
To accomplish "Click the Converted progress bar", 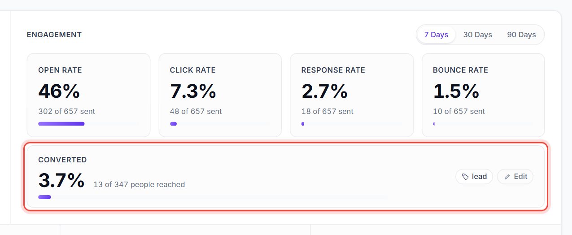I will (x=213, y=197).
